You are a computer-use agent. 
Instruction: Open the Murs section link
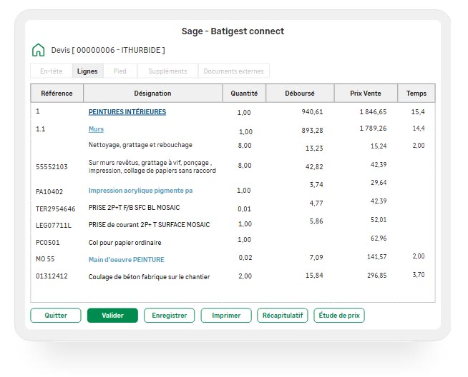(96, 129)
